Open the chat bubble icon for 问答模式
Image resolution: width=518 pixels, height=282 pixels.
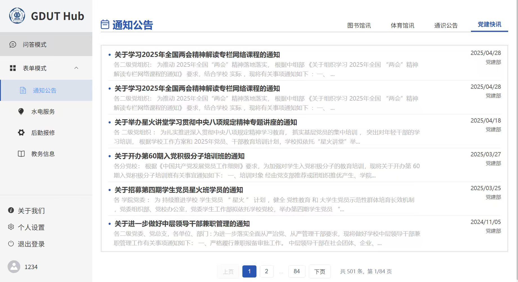(x=13, y=45)
